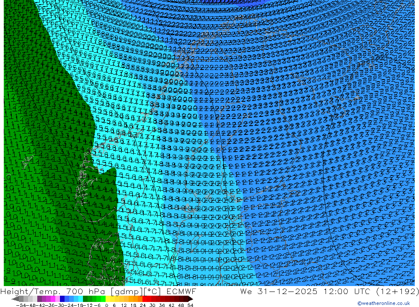Click the -54 label on the legend scale

tap(21, 305)
